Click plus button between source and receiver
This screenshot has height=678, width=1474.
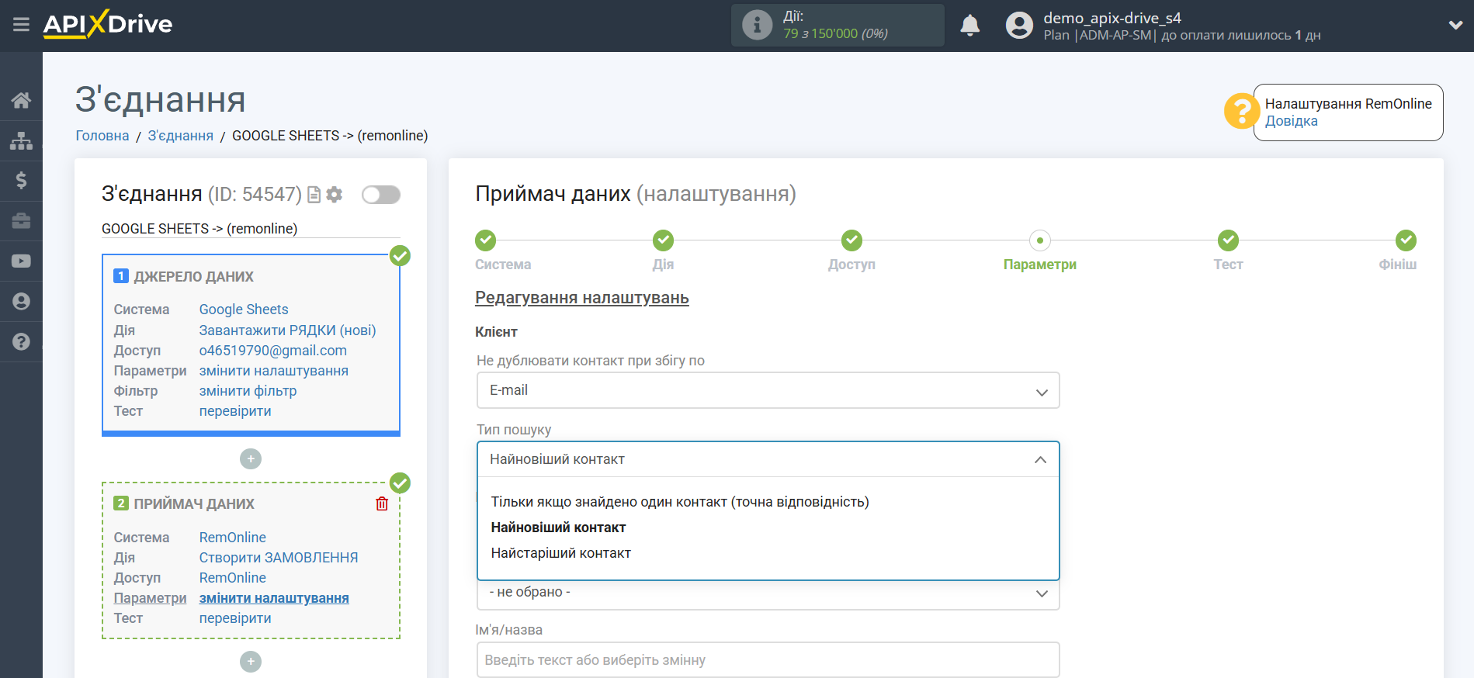(250, 458)
